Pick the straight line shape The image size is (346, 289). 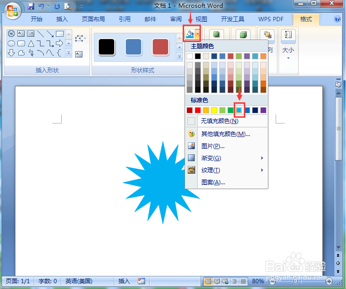click(x=40, y=34)
